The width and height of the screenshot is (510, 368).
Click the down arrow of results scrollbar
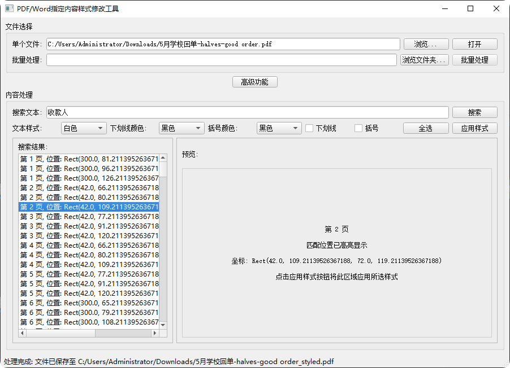(x=163, y=325)
